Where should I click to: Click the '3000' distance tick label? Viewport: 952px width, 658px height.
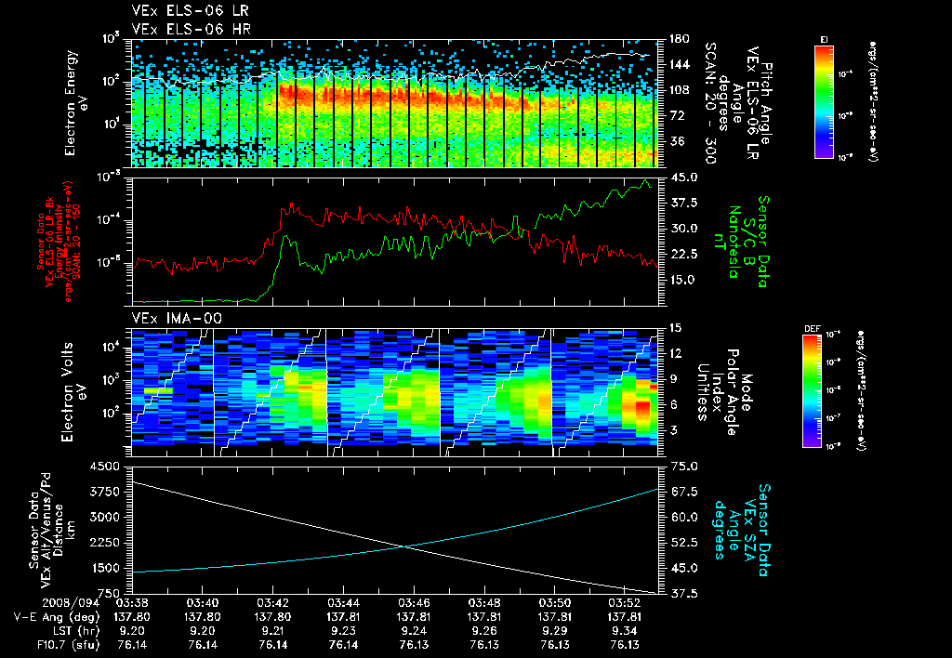coord(105,518)
